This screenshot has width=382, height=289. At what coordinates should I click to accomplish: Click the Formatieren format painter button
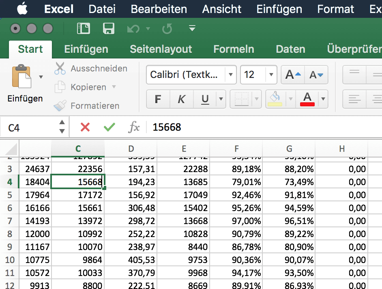[x=87, y=106]
